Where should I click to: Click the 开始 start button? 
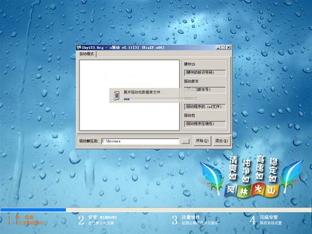coord(203,141)
